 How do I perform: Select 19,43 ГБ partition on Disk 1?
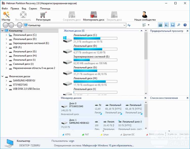[109, 125]
